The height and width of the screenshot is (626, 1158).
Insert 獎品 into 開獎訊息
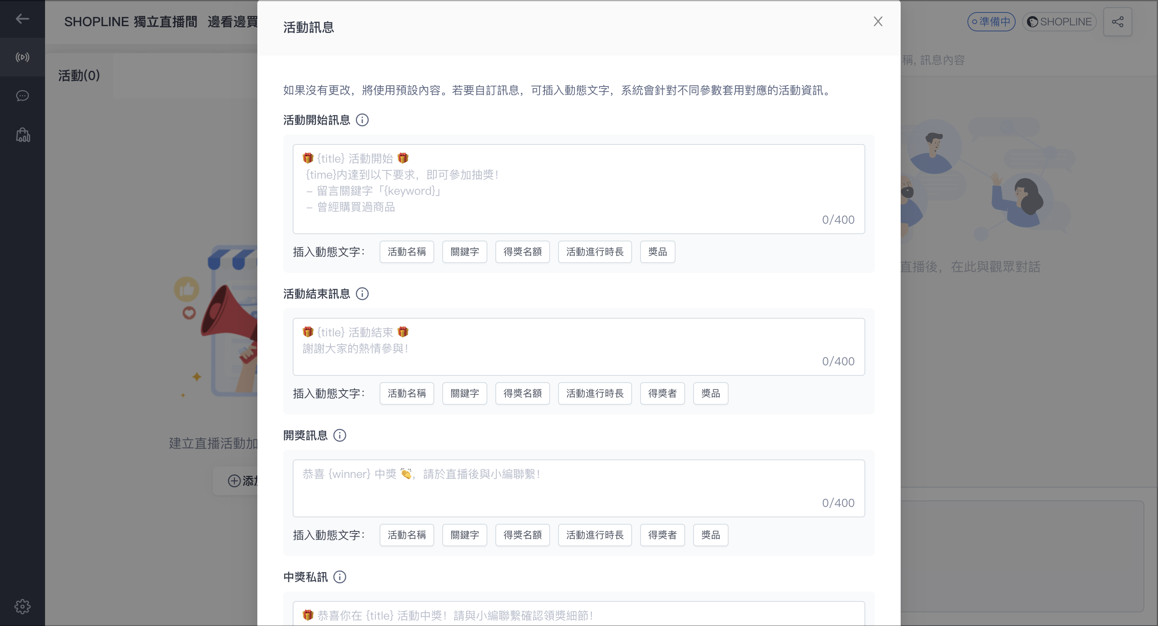(x=710, y=535)
